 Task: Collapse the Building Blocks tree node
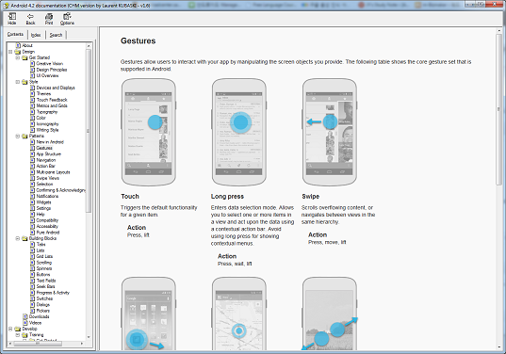click(17, 238)
